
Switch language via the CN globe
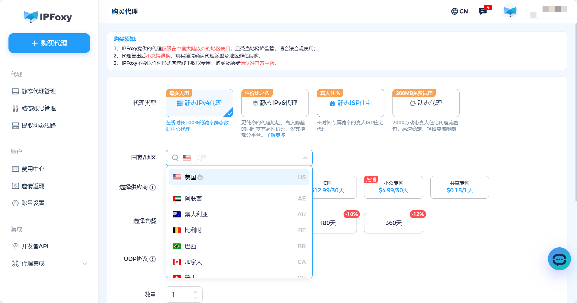coord(459,11)
